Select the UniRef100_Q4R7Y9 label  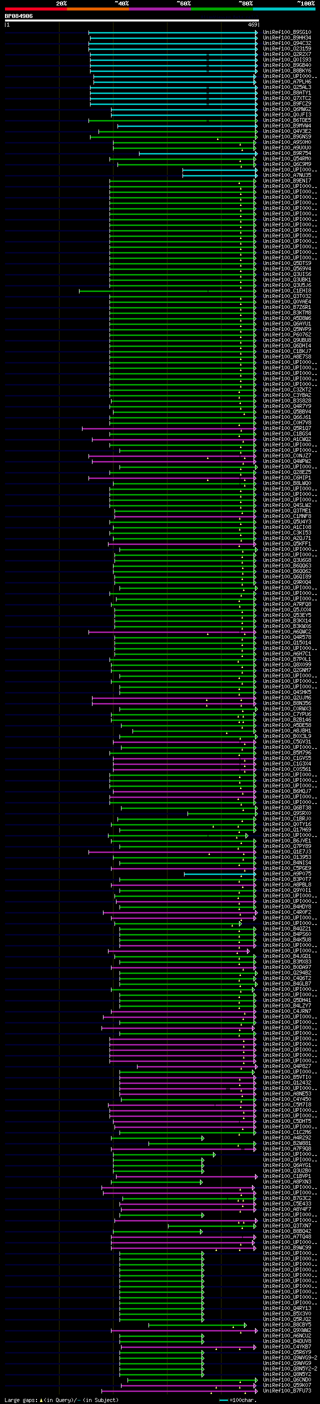click(x=286, y=406)
